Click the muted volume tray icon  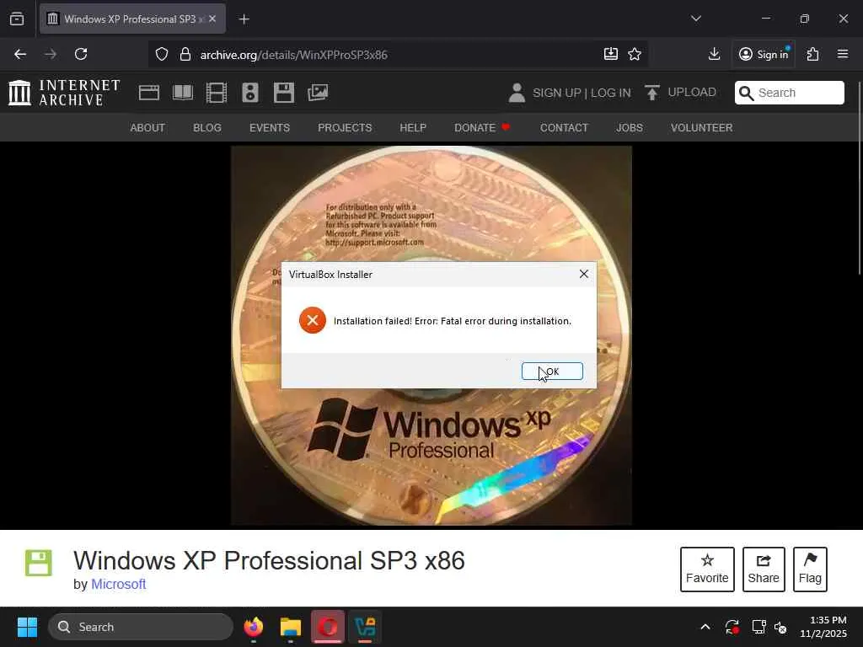(x=780, y=627)
